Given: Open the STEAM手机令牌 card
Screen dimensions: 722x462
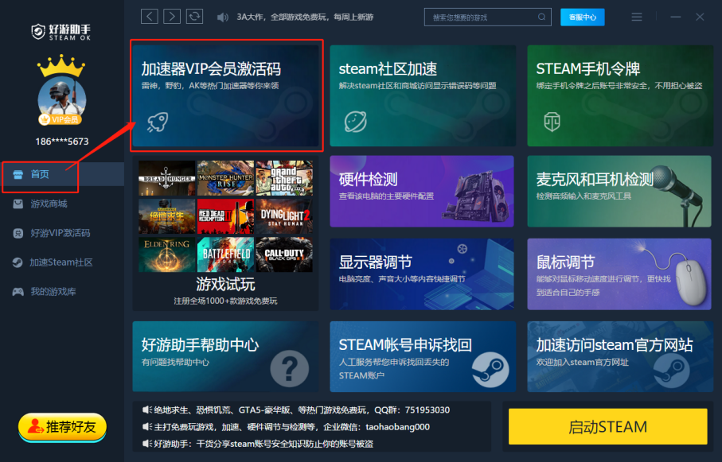Looking at the screenshot, I should pyautogui.click(x=620, y=95).
